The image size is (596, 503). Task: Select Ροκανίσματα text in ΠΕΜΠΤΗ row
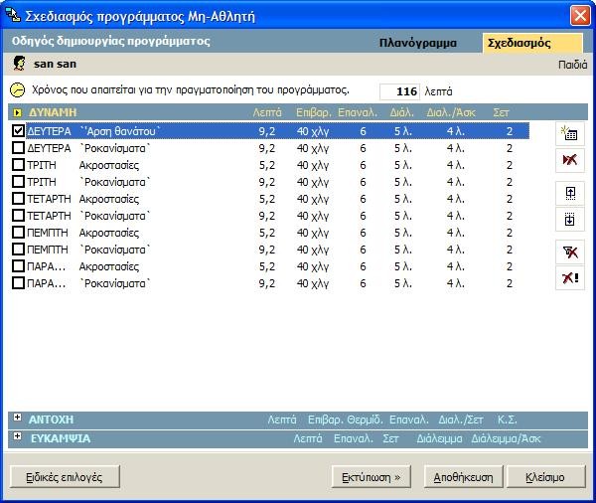click(x=115, y=250)
